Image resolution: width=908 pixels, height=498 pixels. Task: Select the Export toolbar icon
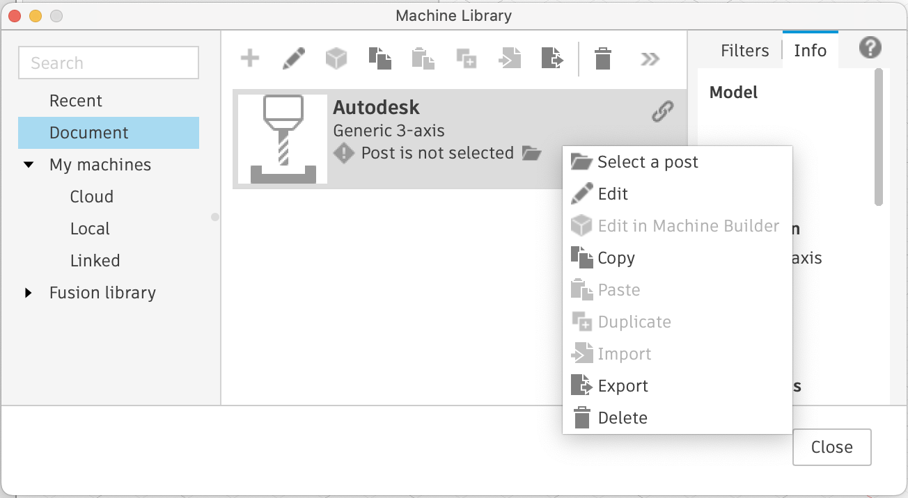[x=552, y=58]
